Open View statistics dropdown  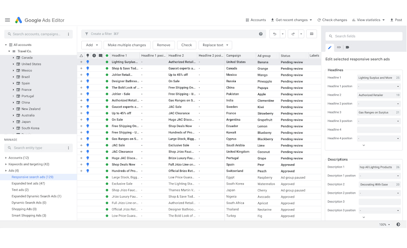368,20
